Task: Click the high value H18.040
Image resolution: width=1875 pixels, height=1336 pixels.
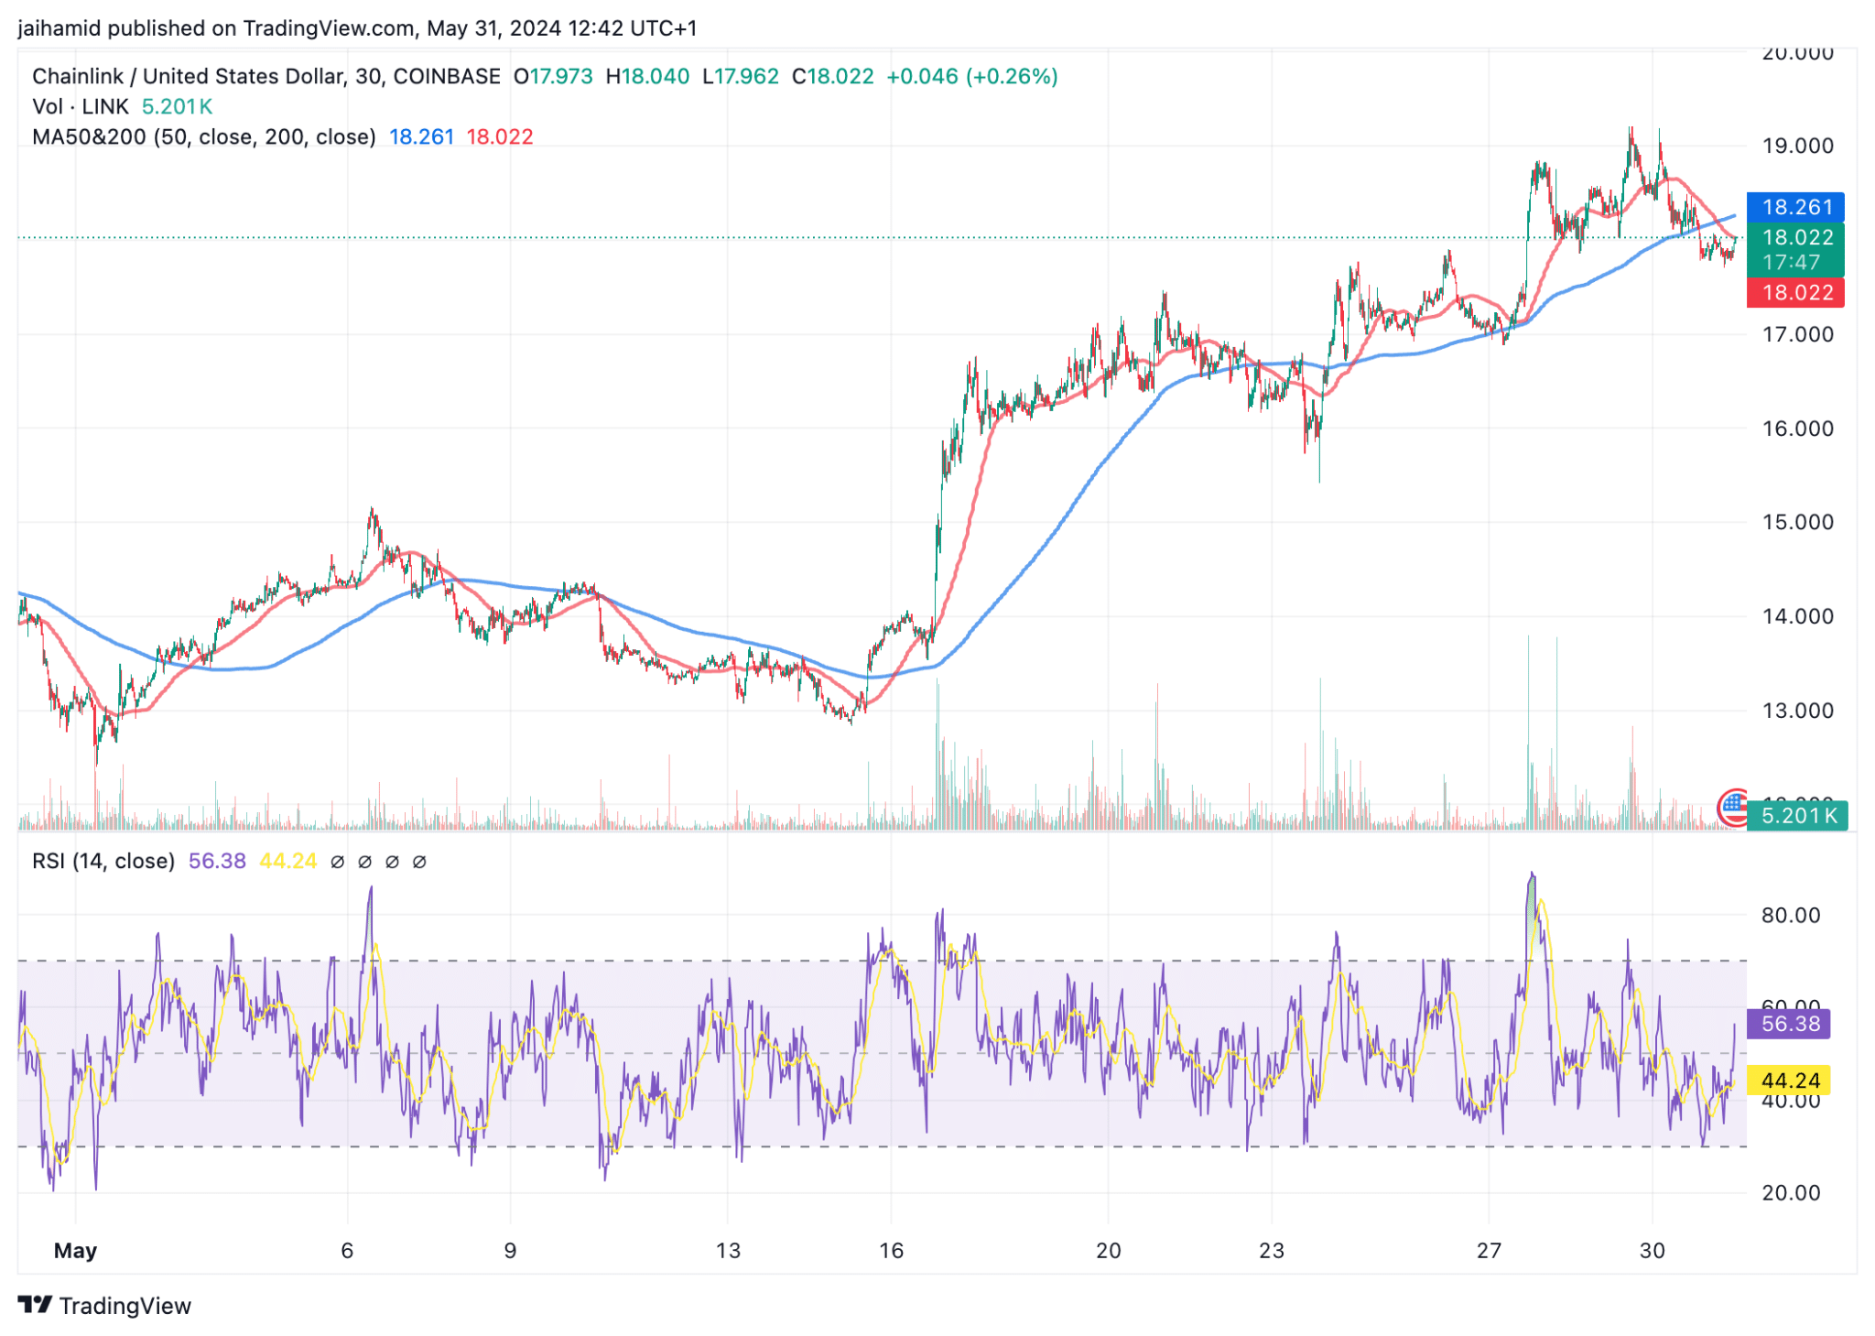Action: [x=647, y=76]
